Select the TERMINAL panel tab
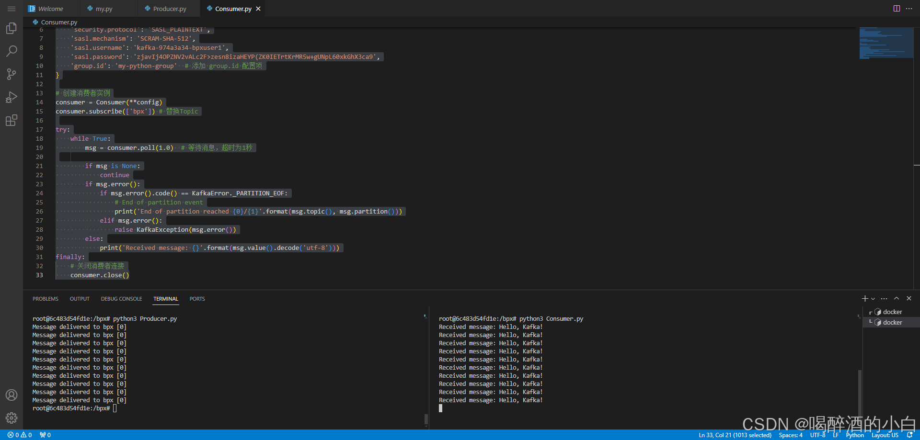The image size is (920, 440). tap(166, 299)
